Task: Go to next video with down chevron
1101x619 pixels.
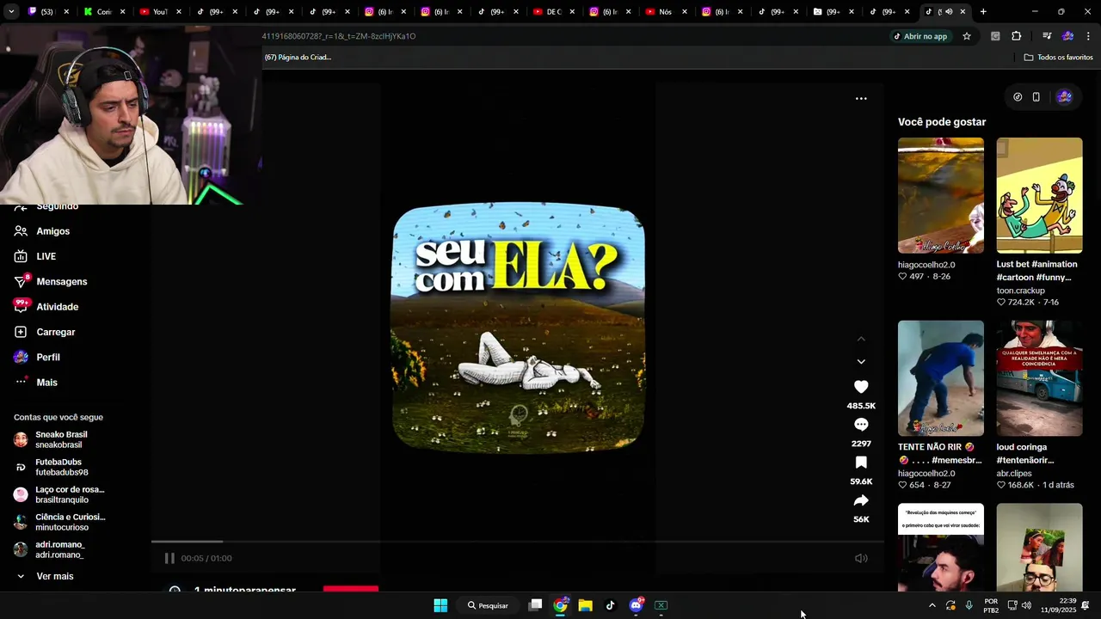Action: tap(861, 362)
